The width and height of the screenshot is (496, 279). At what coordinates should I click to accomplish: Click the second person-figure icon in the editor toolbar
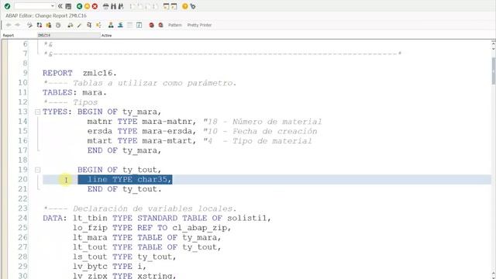120,25
